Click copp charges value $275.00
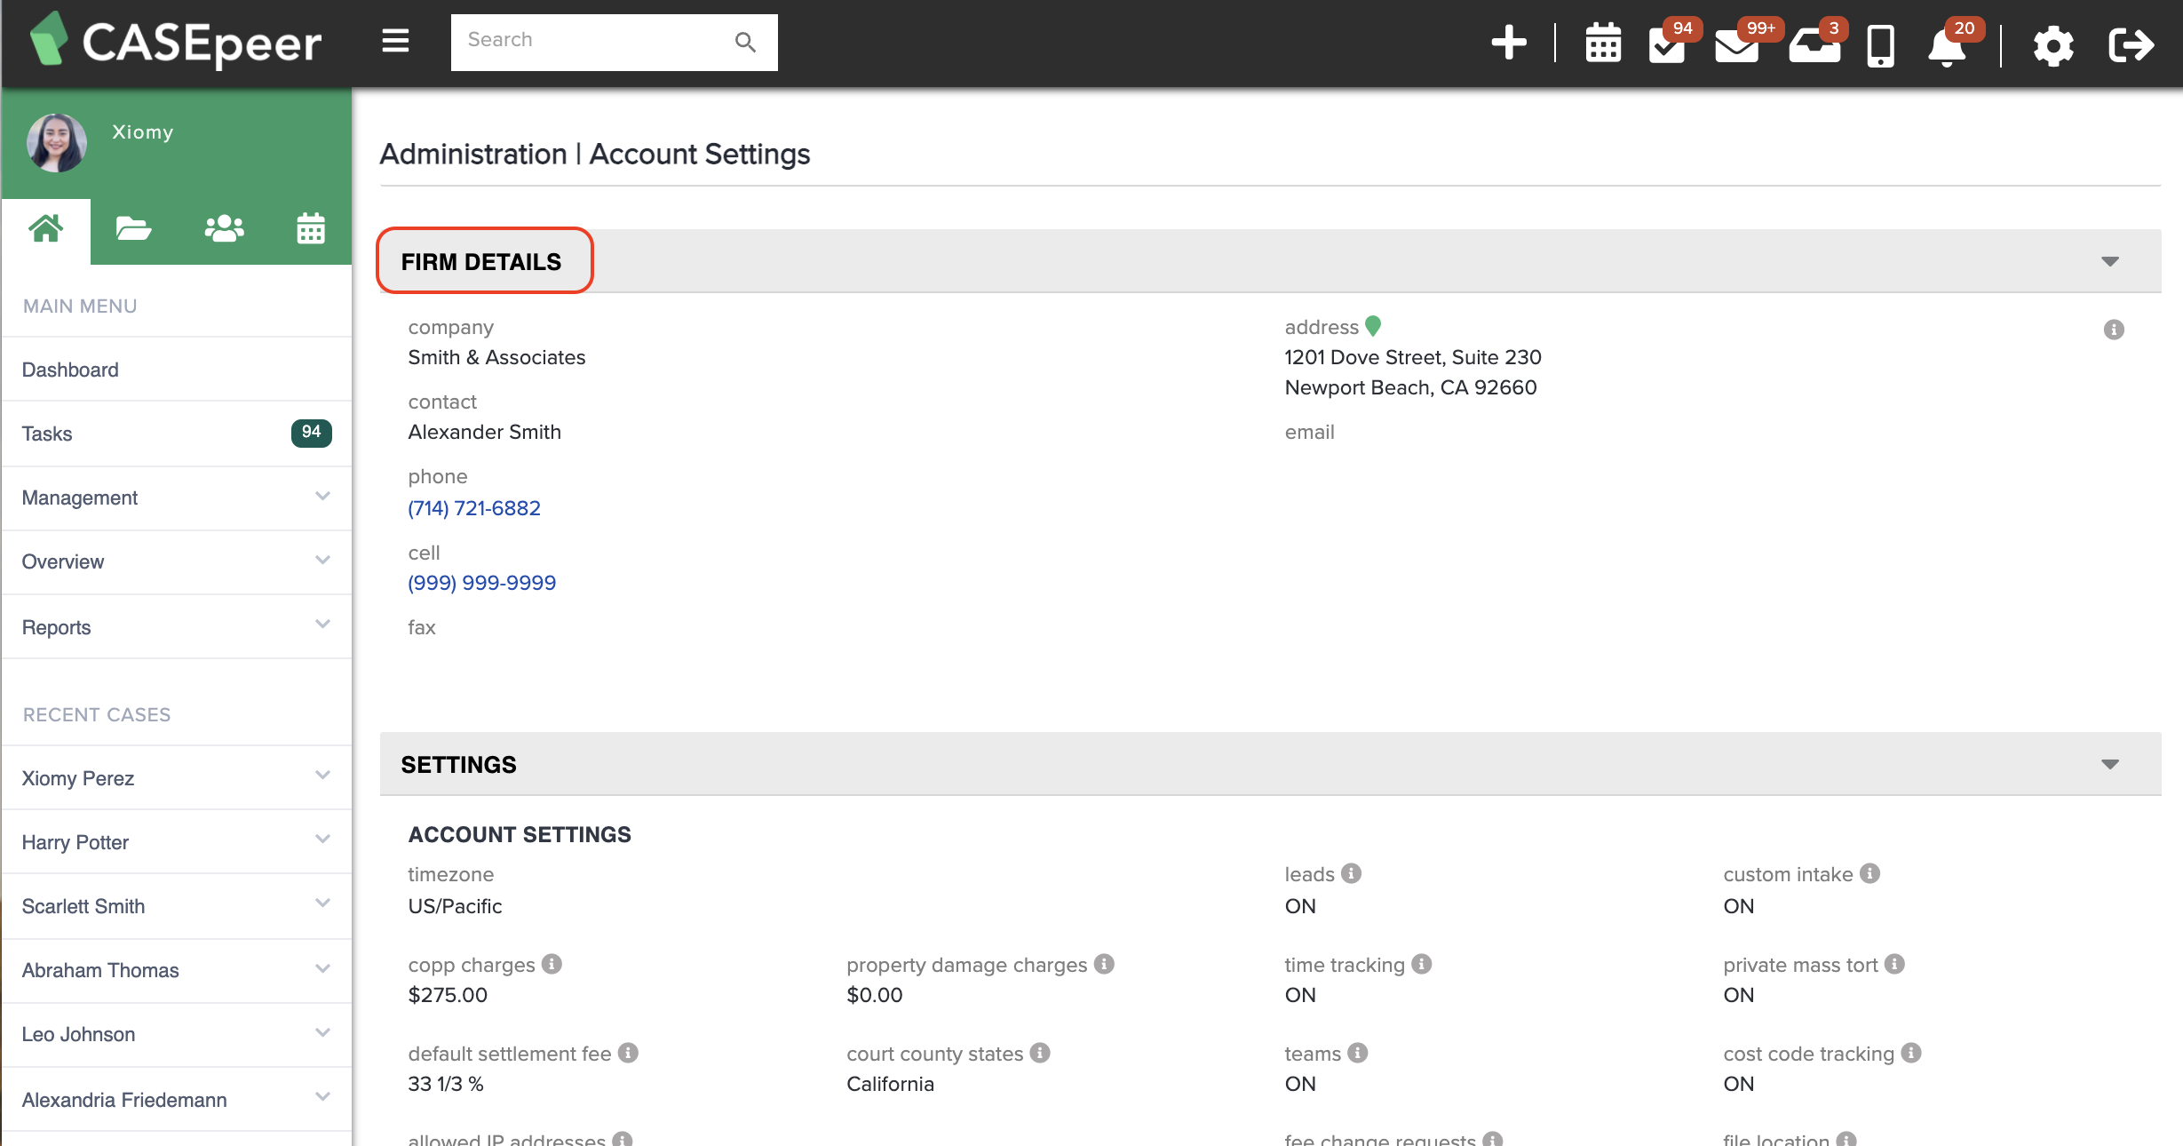The height and width of the screenshot is (1146, 2183). click(x=448, y=995)
